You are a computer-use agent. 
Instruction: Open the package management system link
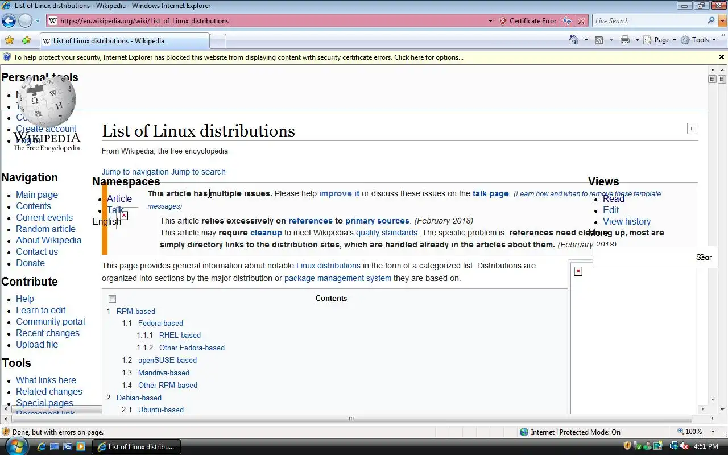click(338, 278)
